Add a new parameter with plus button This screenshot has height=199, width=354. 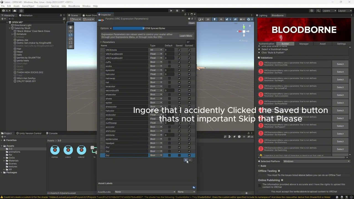coord(186,160)
